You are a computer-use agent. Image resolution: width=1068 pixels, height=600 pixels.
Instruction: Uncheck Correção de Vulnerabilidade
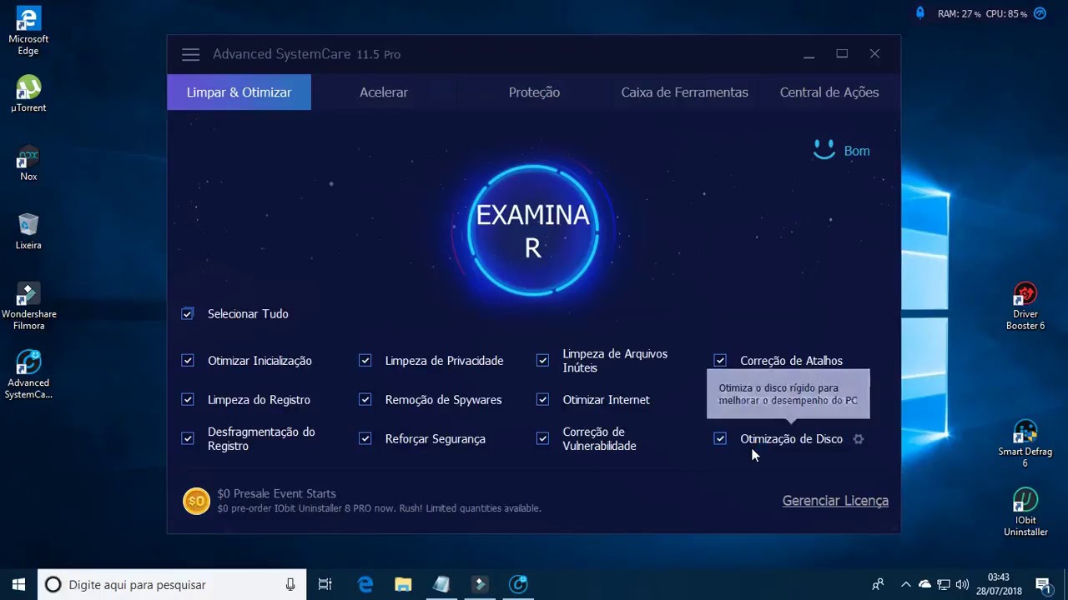coord(543,439)
